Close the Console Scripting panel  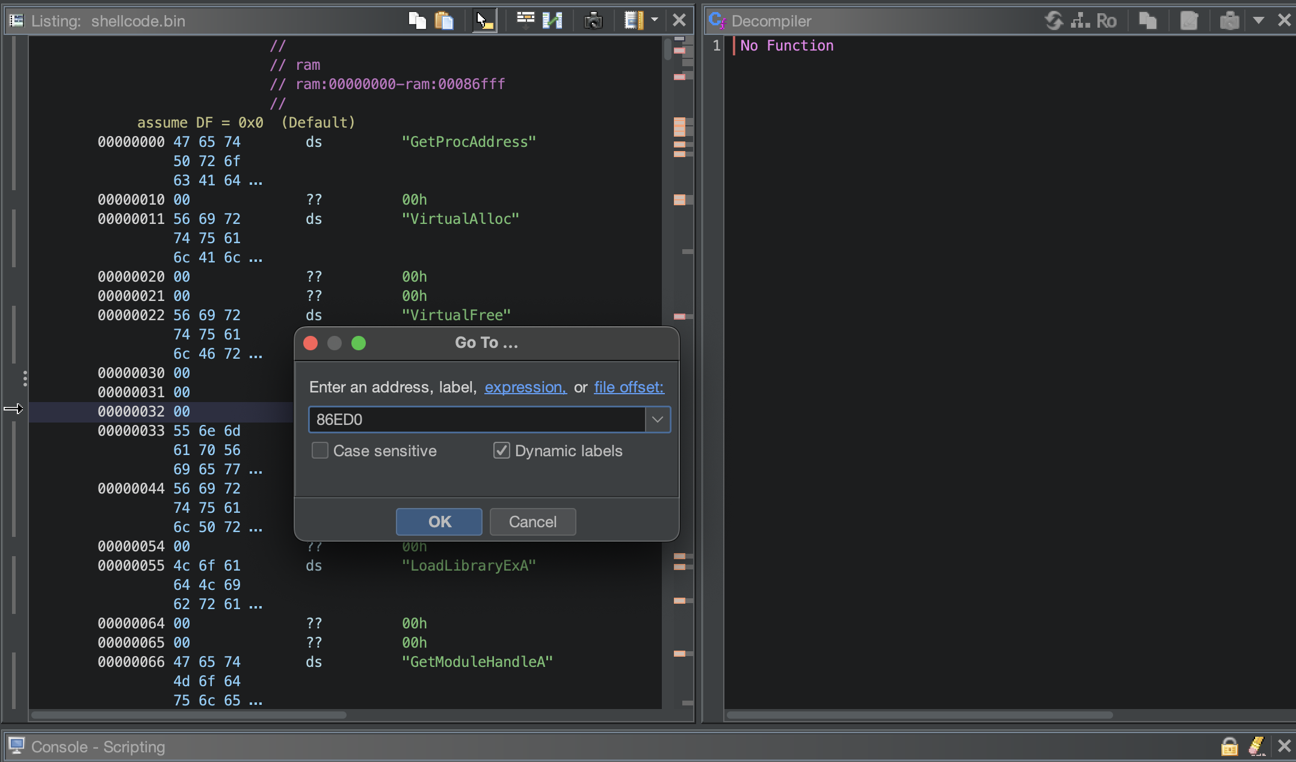(1284, 746)
